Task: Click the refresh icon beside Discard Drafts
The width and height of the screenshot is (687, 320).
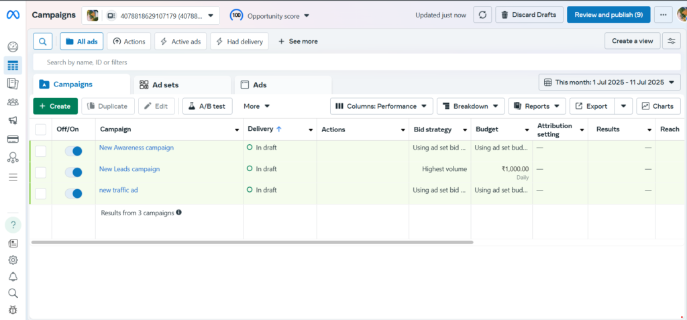Action: (482, 15)
